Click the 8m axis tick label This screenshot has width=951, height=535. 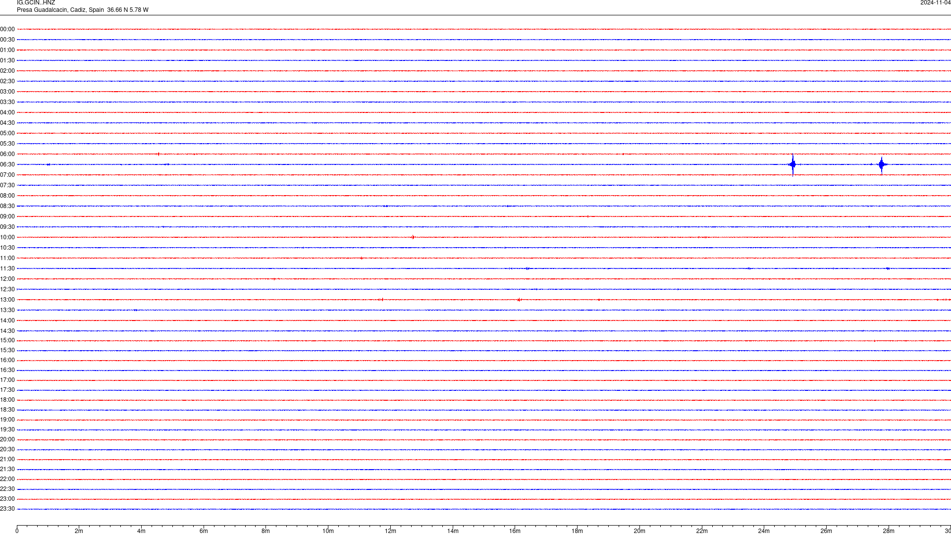pos(265,531)
